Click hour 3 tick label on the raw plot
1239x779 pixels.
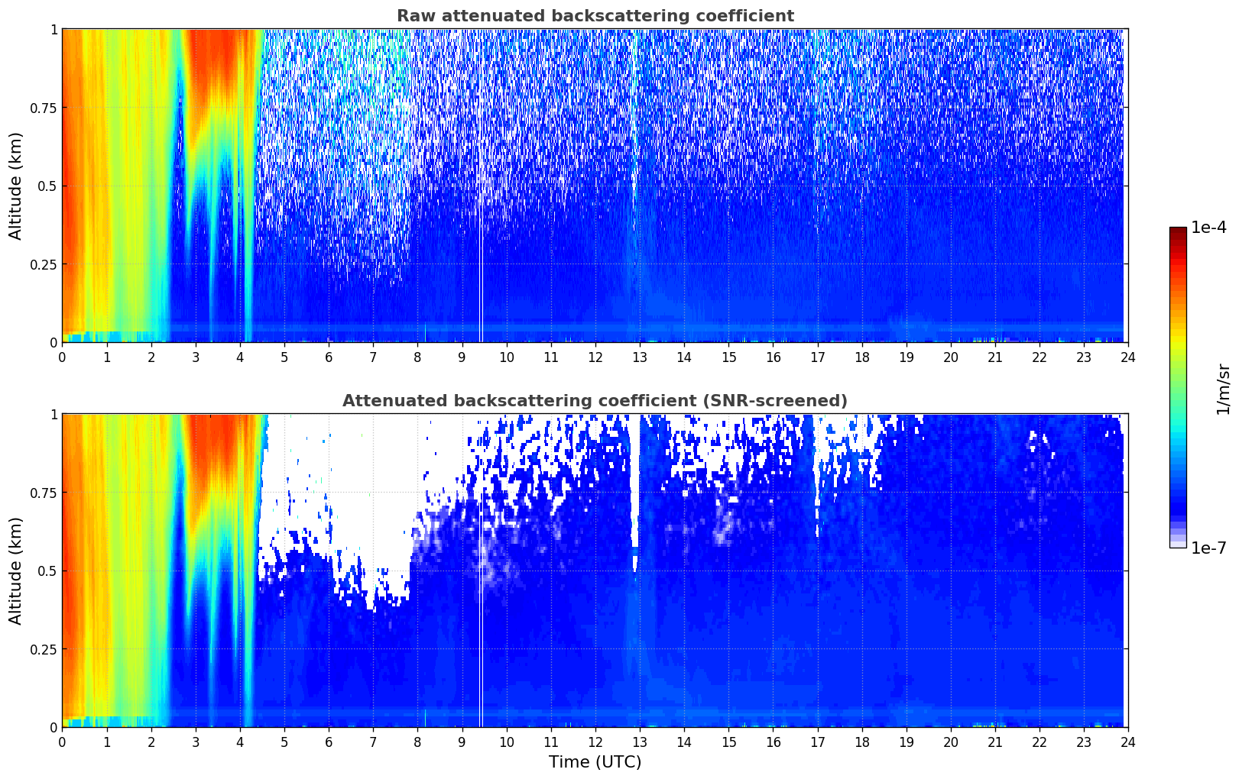(x=196, y=357)
